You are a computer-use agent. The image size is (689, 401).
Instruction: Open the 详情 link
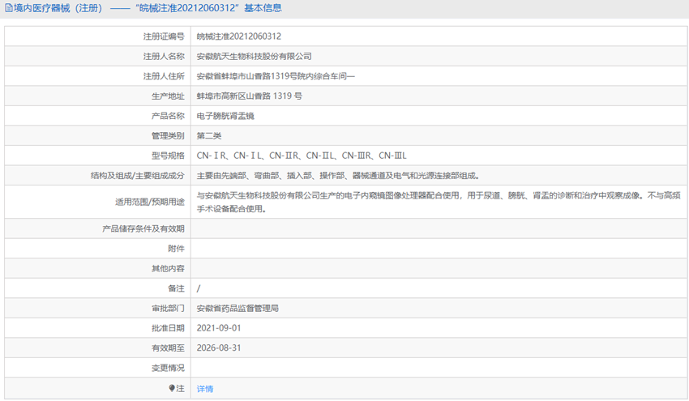click(x=205, y=389)
